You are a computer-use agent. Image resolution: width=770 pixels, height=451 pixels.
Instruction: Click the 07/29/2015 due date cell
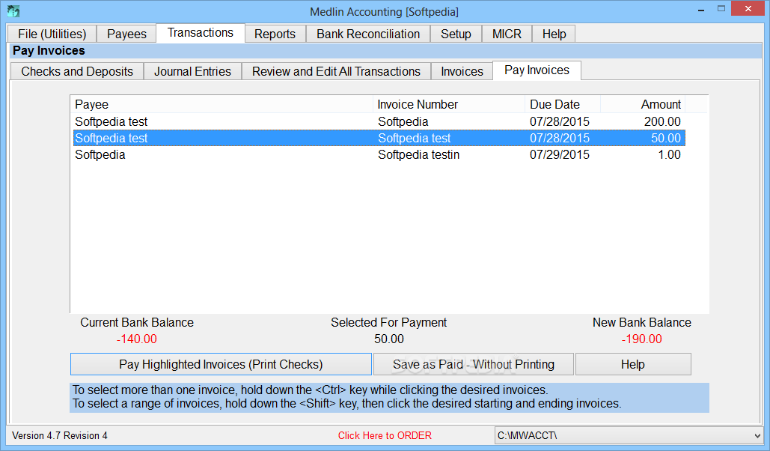[559, 154]
